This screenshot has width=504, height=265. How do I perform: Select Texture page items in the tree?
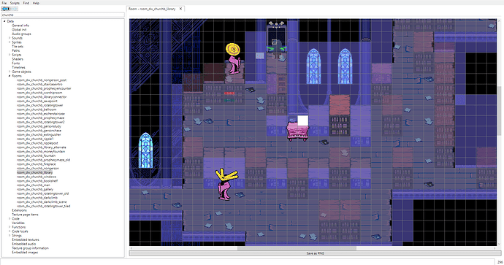point(25,214)
